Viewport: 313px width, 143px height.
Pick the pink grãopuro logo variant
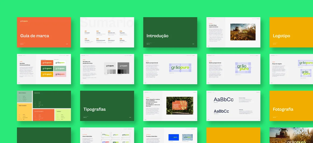pos(60,74)
